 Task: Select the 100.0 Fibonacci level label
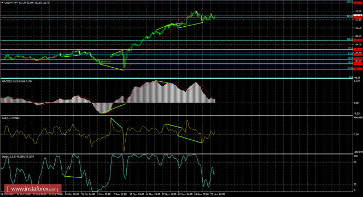point(350,39)
